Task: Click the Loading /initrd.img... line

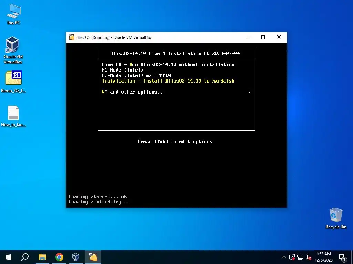Action: coord(99,202)
